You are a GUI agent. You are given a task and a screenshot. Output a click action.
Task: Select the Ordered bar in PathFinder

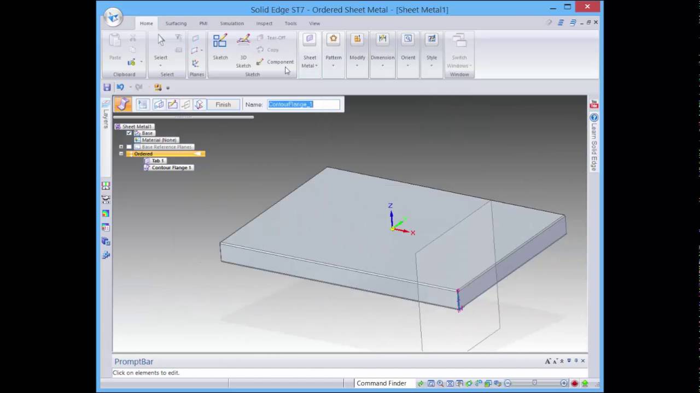pyautogui.click(x=166, y=154)
